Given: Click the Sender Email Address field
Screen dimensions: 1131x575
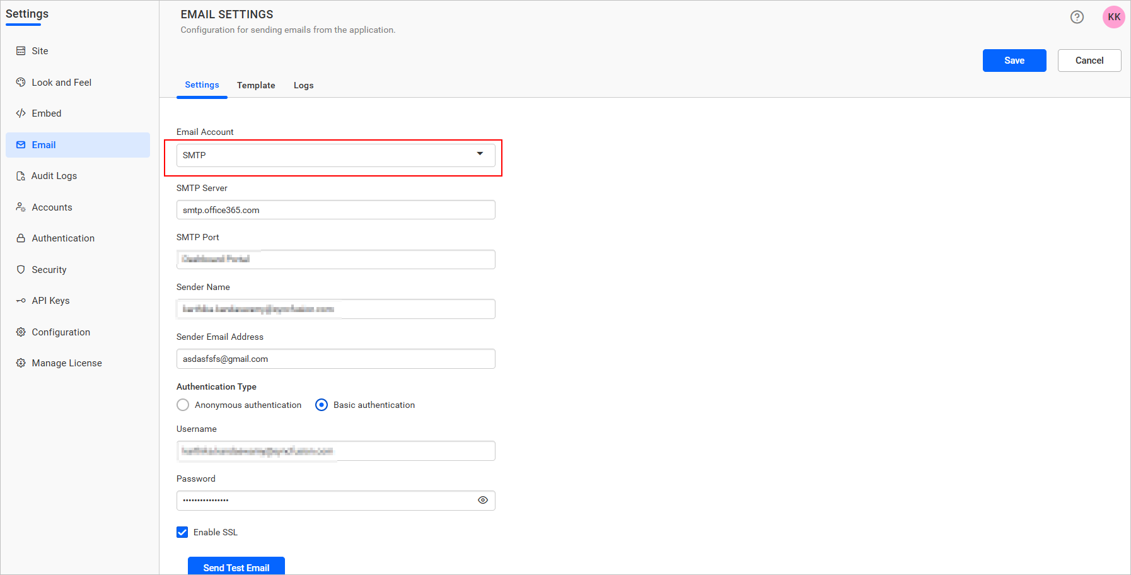Looking at the screenshot, I should coord(335,359).
